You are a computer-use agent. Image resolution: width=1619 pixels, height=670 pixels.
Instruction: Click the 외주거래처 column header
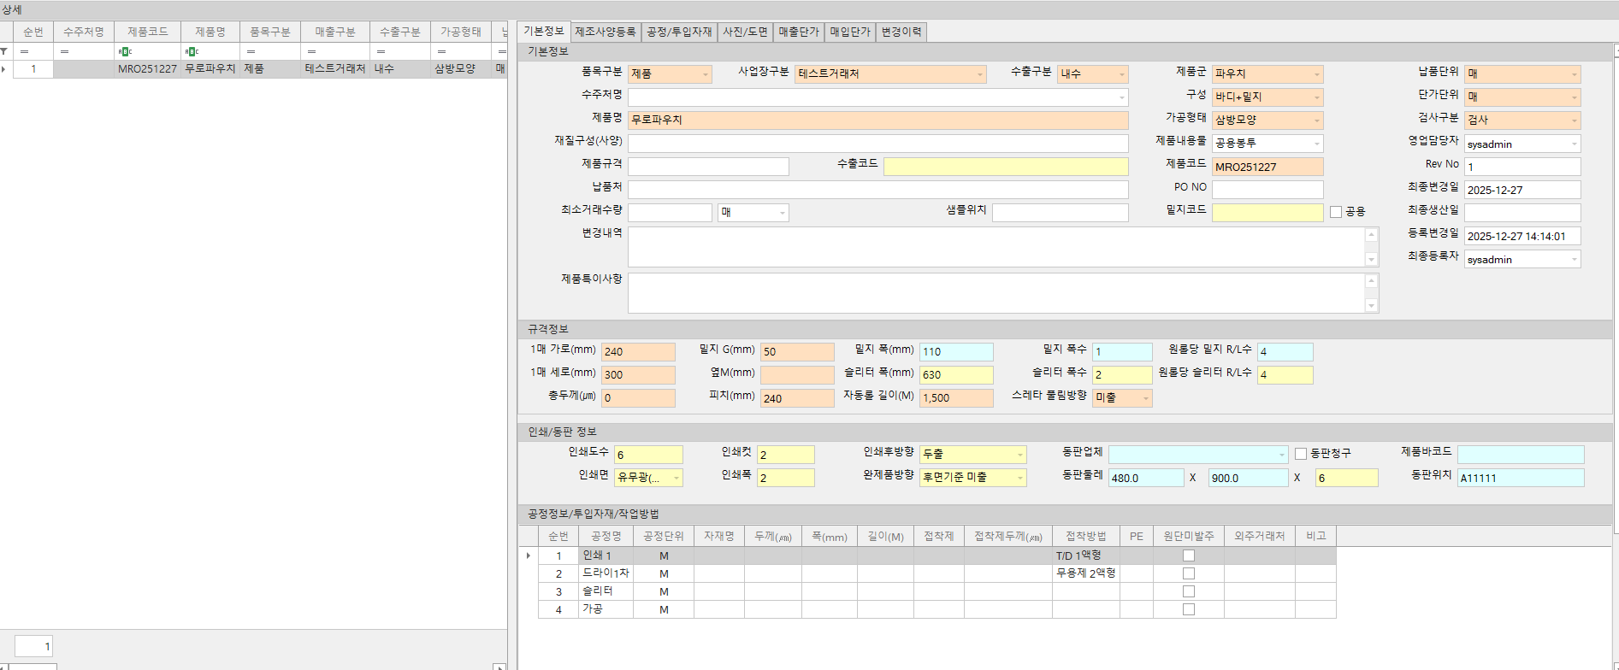tap(1260, 536)
